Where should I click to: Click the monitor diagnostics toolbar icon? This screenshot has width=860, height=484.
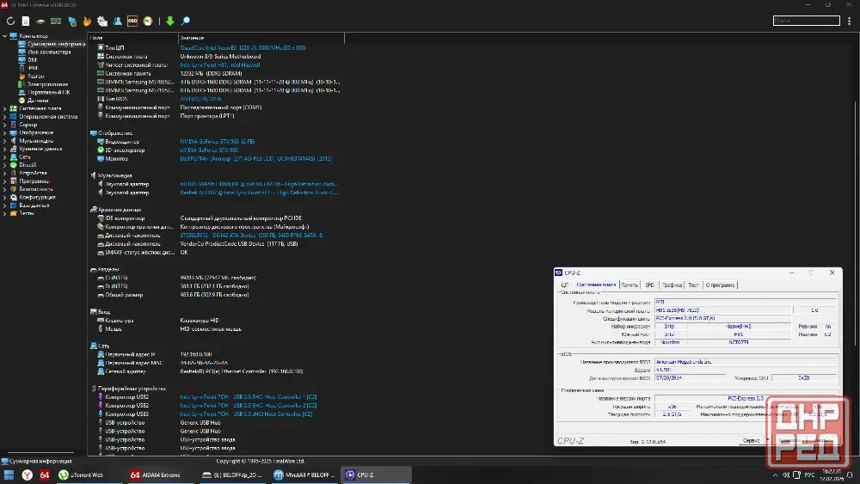tap(72, 21)
